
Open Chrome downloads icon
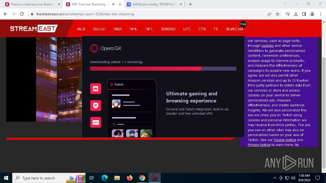point(296,14)
